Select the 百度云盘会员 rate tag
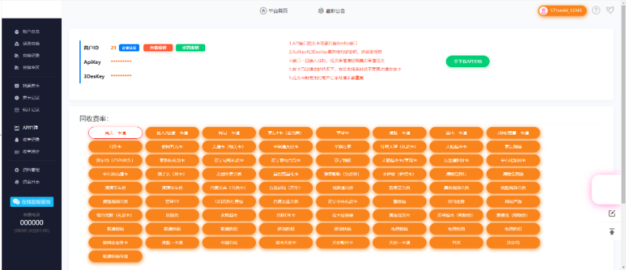The image size is (626, 270). coord(286,201)
